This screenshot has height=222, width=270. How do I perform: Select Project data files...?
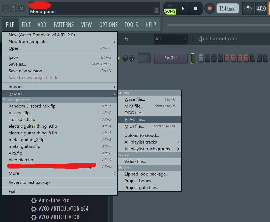(149, 188)
